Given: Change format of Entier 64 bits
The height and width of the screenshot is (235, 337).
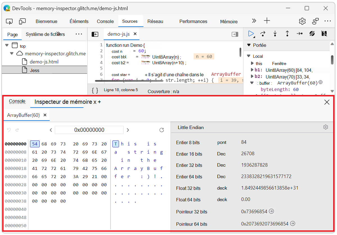Looking at the screenshot, I should click(221, 177).
